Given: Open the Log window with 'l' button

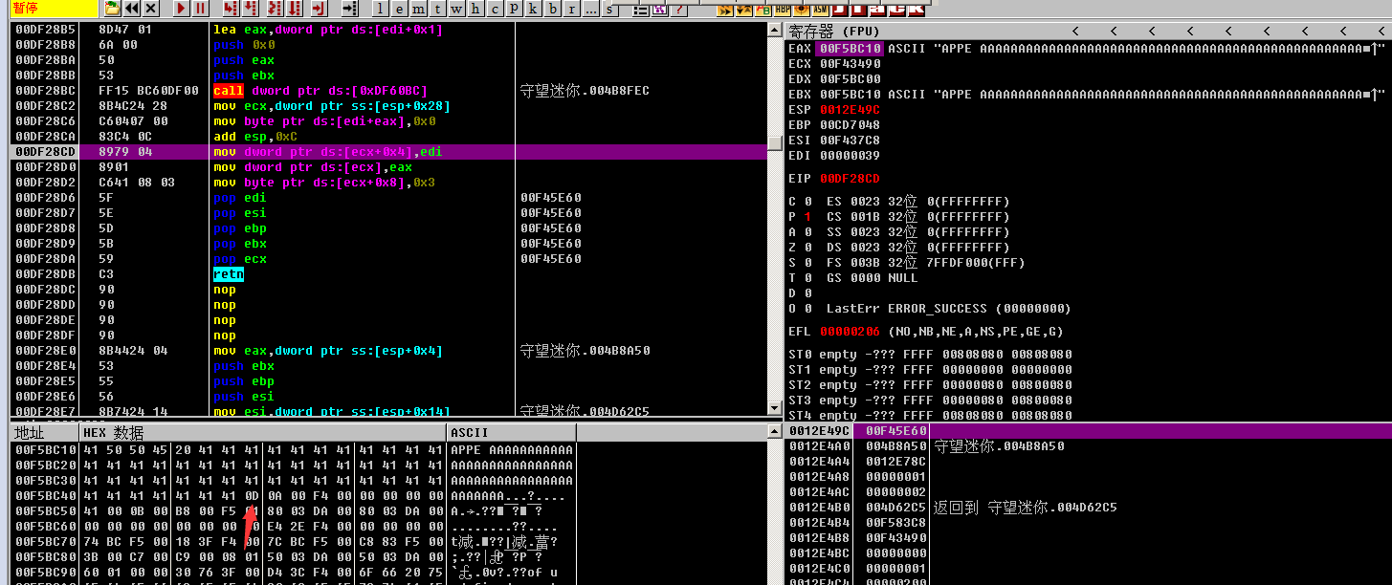Looking at the screenshot, I should tap(380, 9).
